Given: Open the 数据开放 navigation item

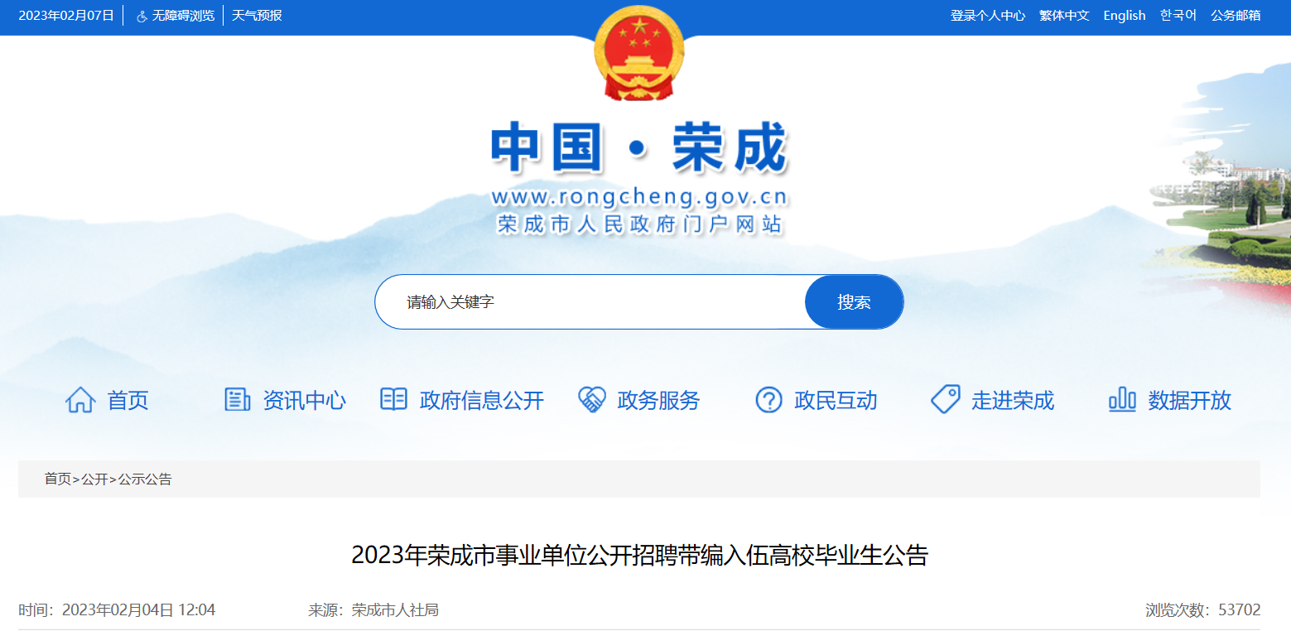Looking at the screenshot, I should pyautogui.click(x=1189, y=401).
